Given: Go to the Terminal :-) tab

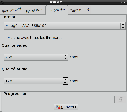Looking at the screenshot, I should coord(80,10).
